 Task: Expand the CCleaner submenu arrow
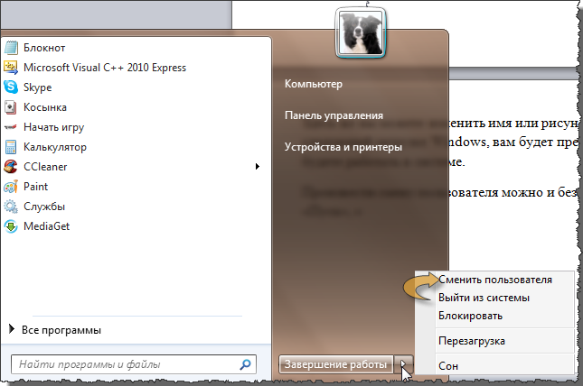click(x=258, y=167)
